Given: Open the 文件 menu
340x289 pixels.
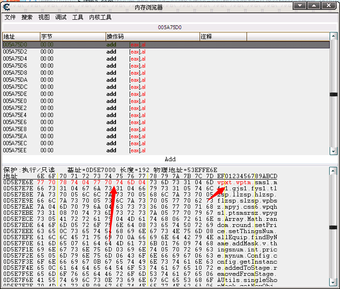Looking at the screenshot, I should [10, 17].
